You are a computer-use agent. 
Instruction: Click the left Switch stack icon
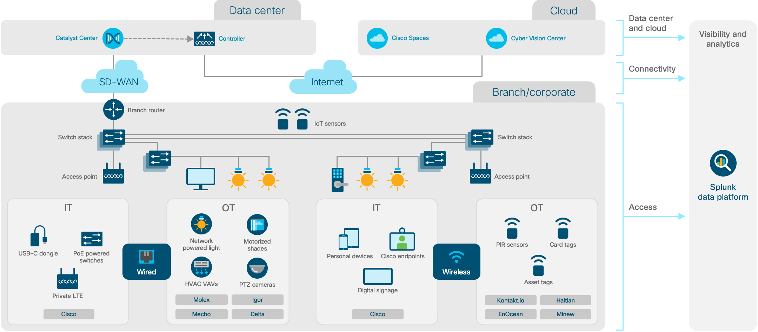click(111, 140)
